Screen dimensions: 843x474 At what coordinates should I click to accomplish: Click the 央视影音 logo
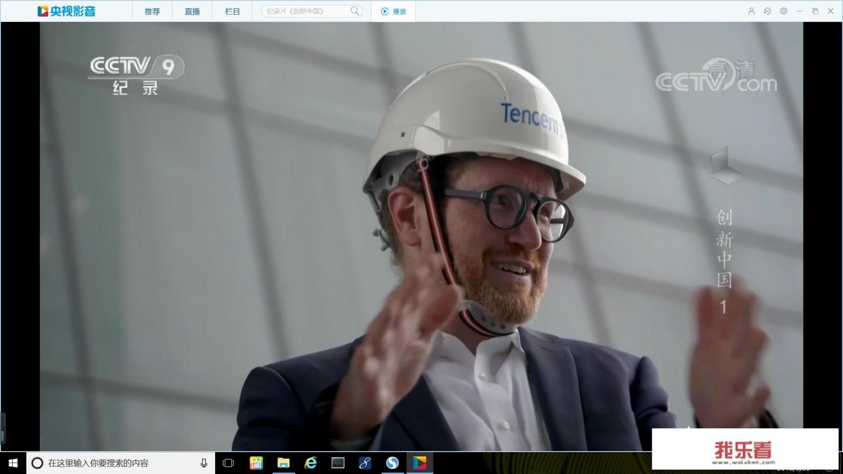tap(66, 11)
